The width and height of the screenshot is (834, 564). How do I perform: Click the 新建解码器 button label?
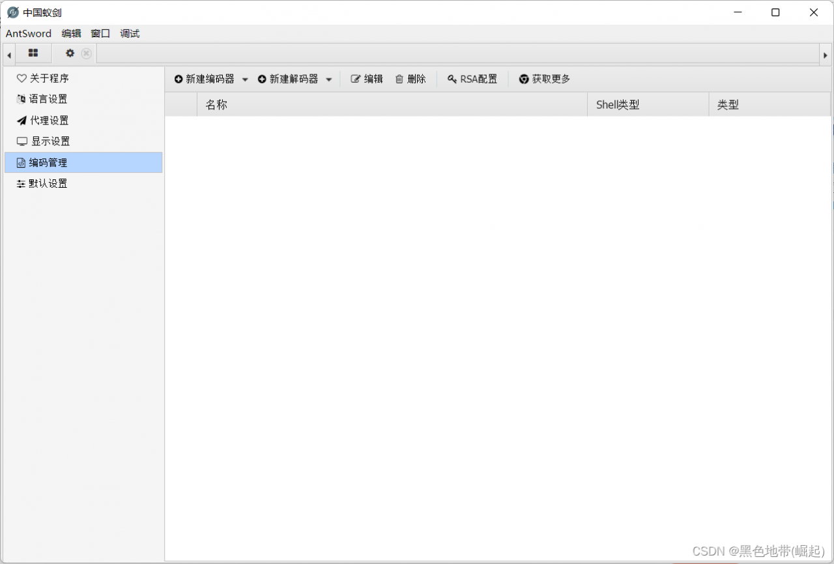click(294, 79)
